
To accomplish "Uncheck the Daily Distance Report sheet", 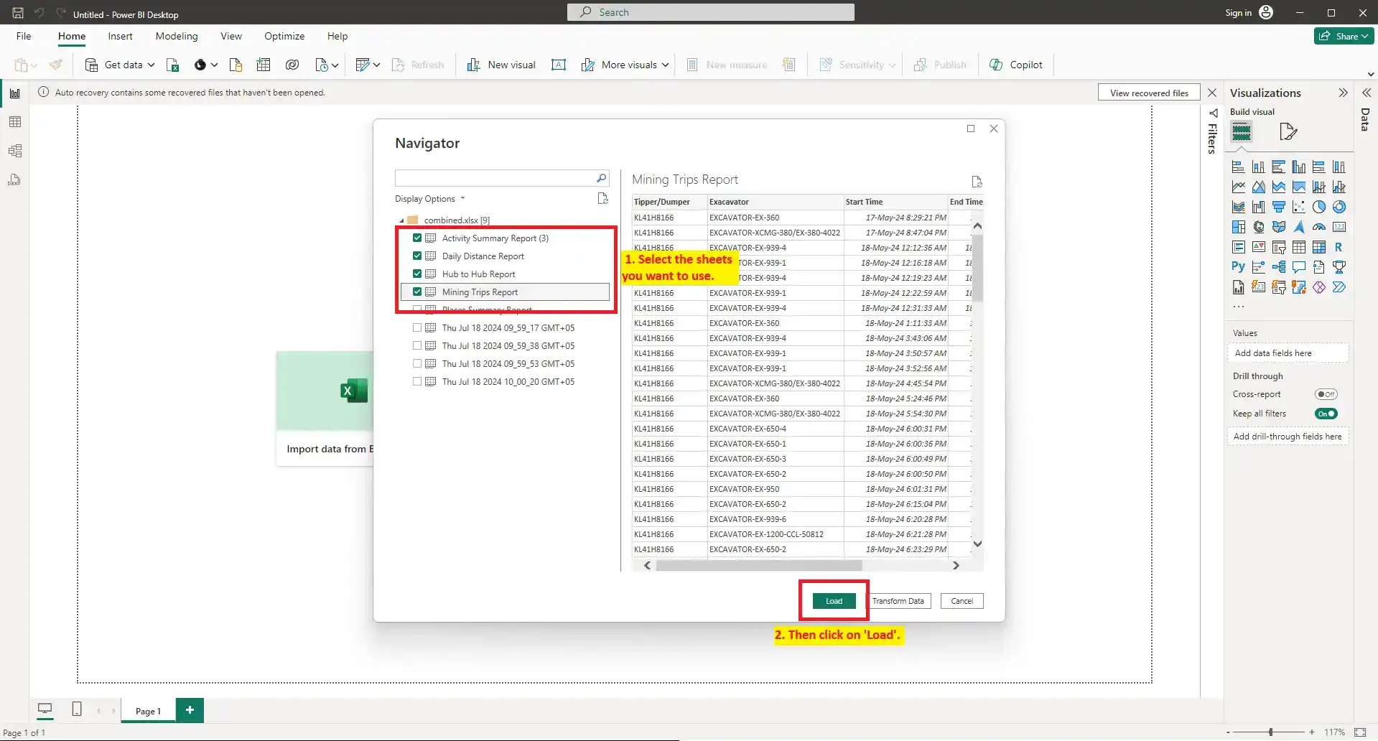I will [419, 256].
